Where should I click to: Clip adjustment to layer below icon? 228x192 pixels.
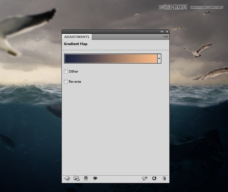[86, 178]
